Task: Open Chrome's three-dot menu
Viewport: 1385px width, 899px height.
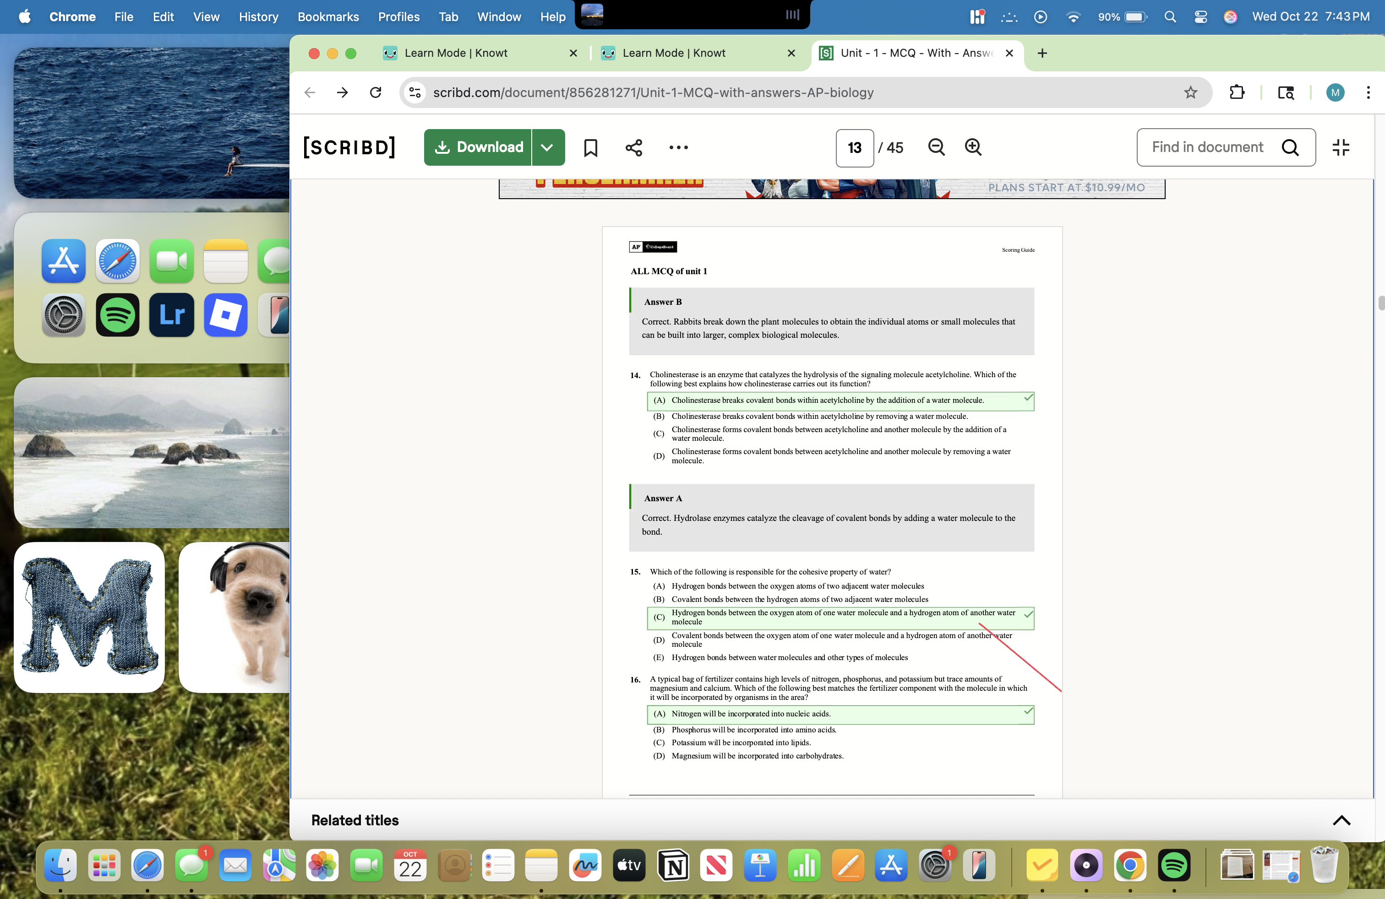Action: [x=1368, y=92]
